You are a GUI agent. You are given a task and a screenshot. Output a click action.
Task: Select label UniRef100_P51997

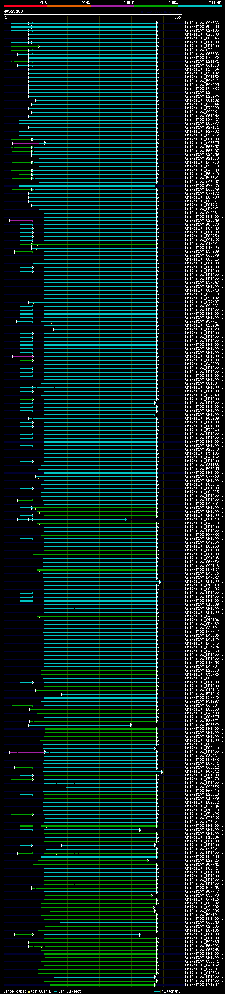pos(202,701)
